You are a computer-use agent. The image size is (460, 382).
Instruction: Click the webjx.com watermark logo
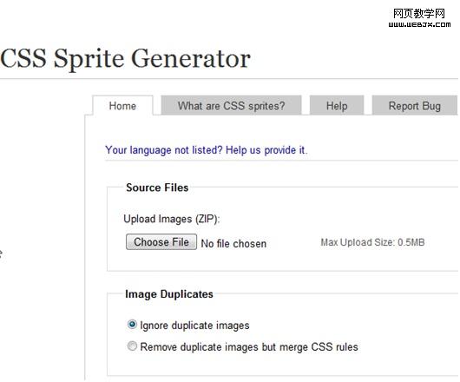[419, 18]
